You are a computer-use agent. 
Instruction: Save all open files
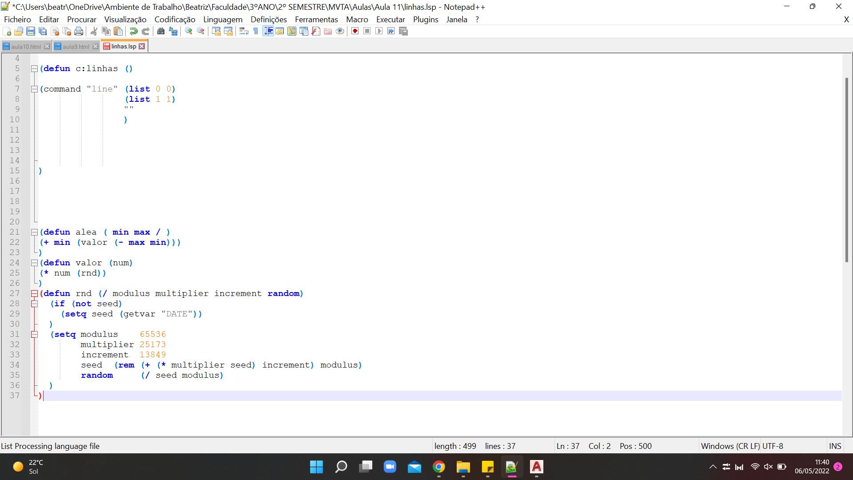tap(43, 31)
